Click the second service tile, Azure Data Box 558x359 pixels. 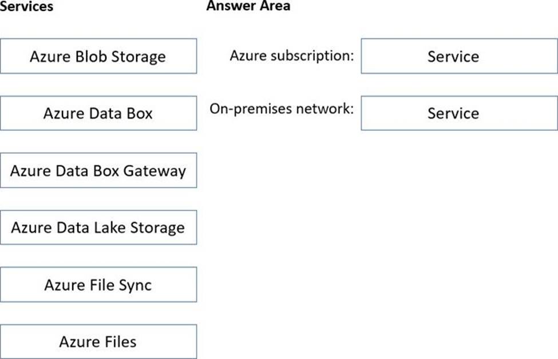pos(98,113)
